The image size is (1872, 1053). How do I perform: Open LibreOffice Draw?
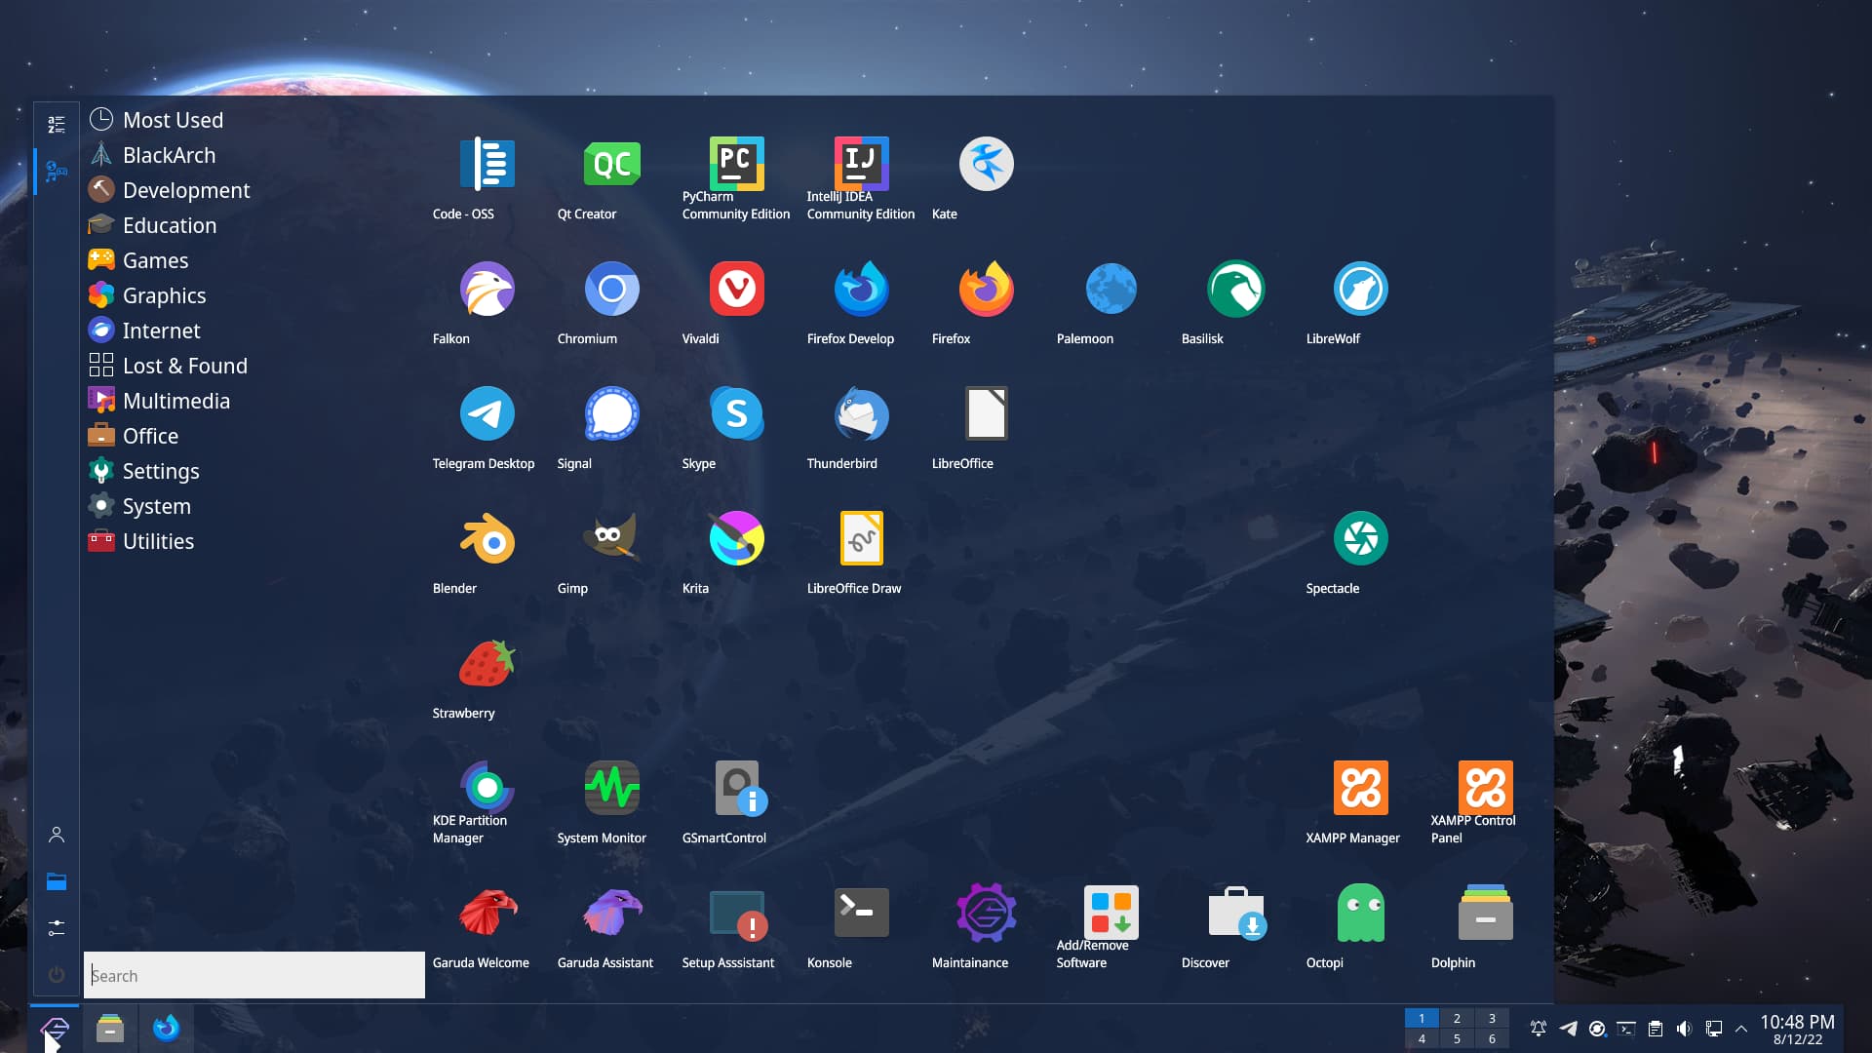pos(861,538)
